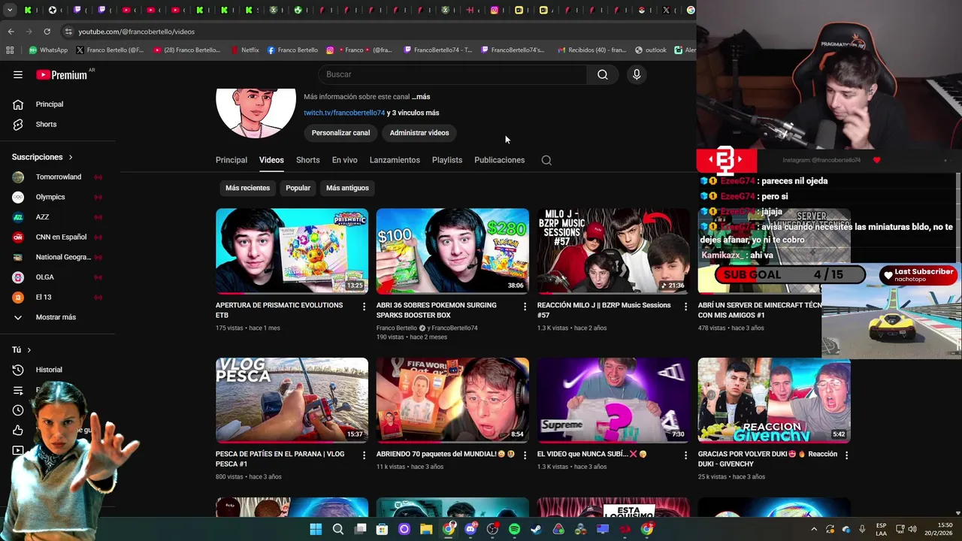Open options for APERTURA DE PRISMATIC video
This screenshot has height=541, width=962.
pos(364,307)
